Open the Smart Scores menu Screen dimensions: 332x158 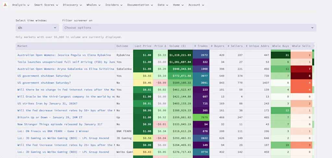[x=46, y=5]
